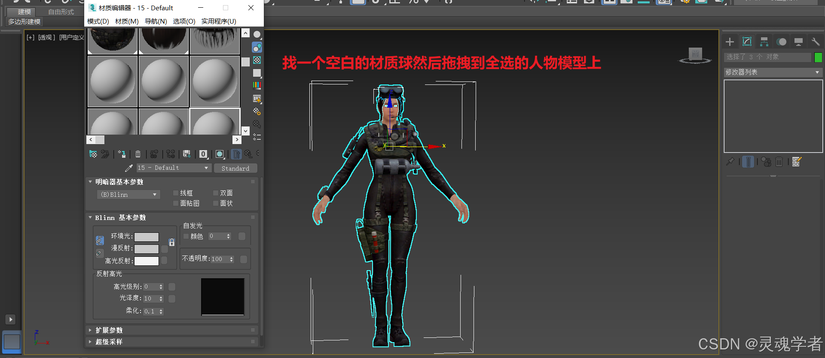The image size is (825, 358).
Task: Enable the 双面 two-sided checkbox
Action: pyautogui.click(x=216, y=193)
